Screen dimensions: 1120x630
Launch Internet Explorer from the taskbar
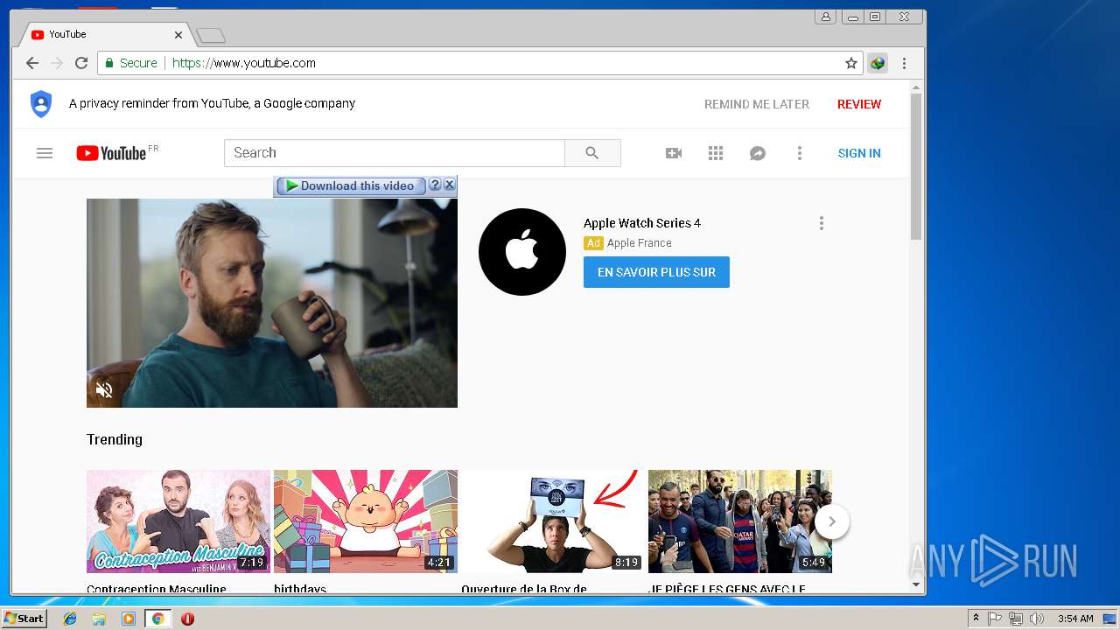[70, 619]
